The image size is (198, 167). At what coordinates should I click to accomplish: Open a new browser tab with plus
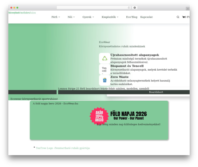pos(188,9)
